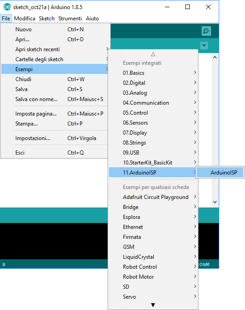Expand the 01.Basics examples submenu
This screenshot has height=310, width=245.
(153, 73)
